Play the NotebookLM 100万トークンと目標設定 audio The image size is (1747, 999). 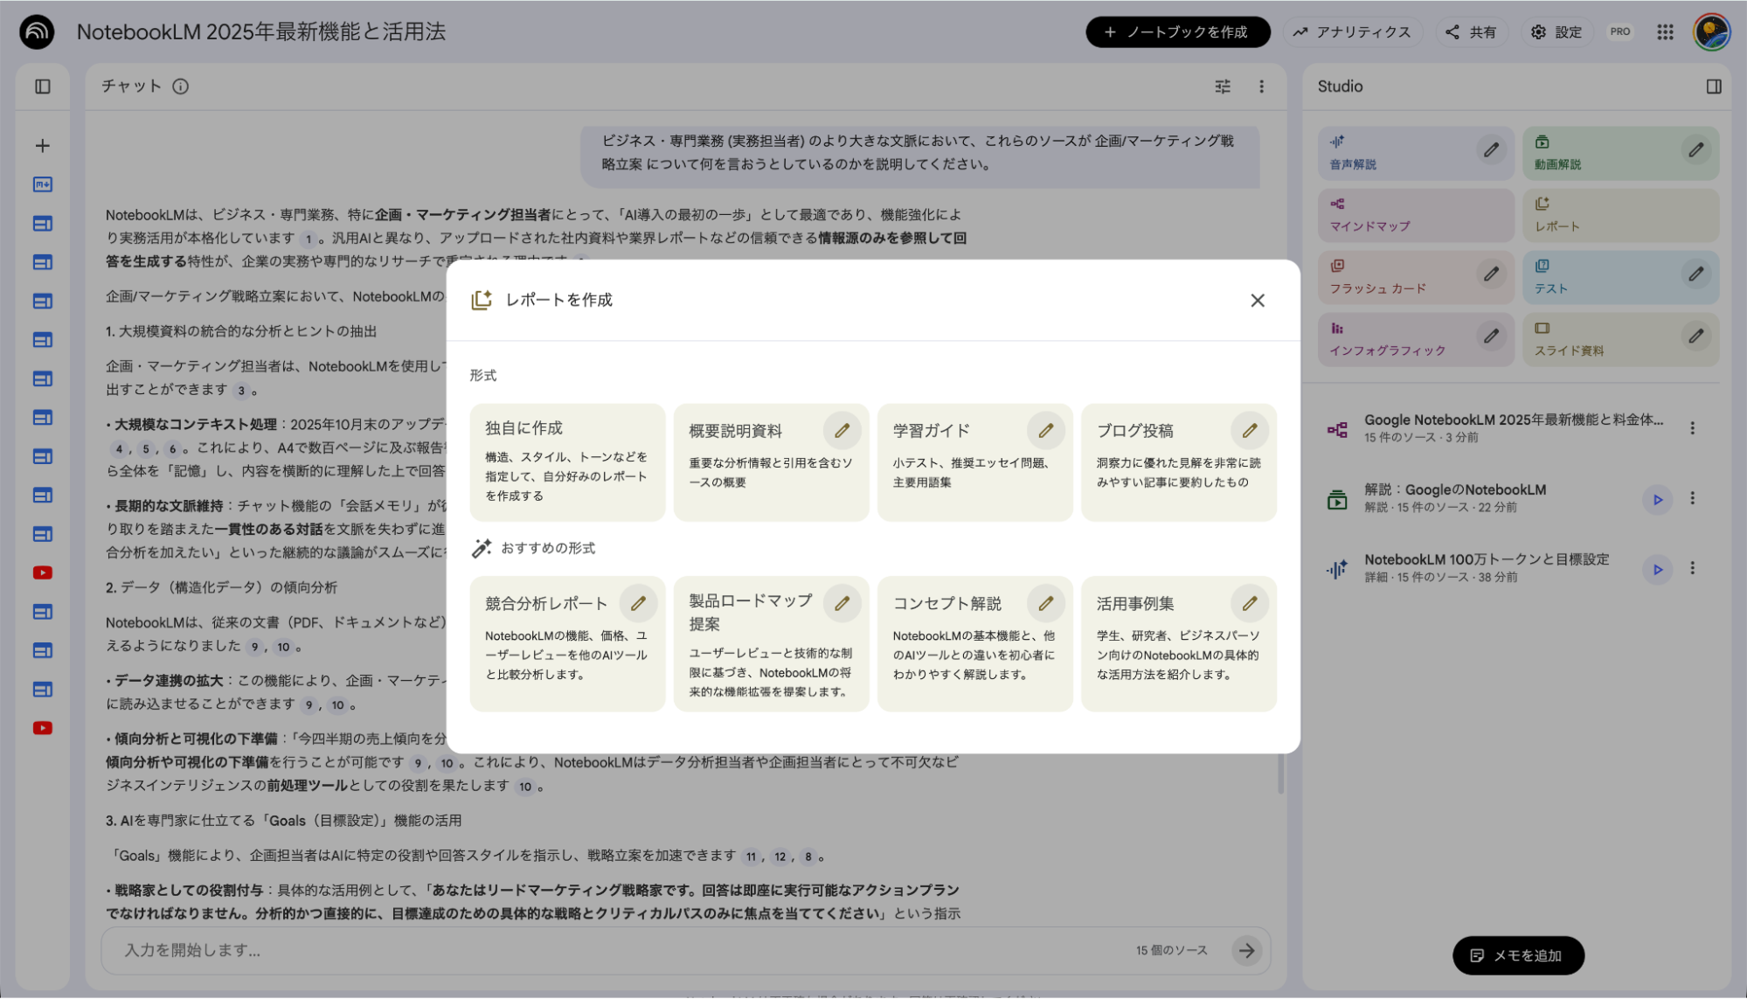click(x=1657, y=569)
